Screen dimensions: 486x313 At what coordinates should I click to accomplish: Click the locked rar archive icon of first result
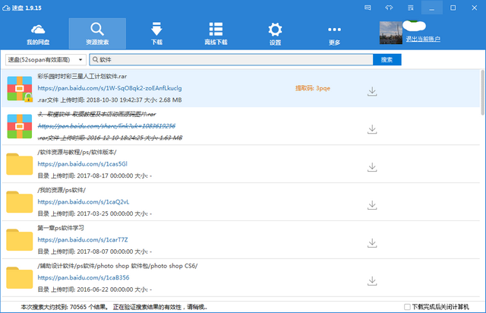pos(20,89)
